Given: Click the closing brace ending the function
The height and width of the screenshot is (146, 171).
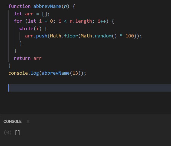Looking at the screenshot, I should click(10, 66).
